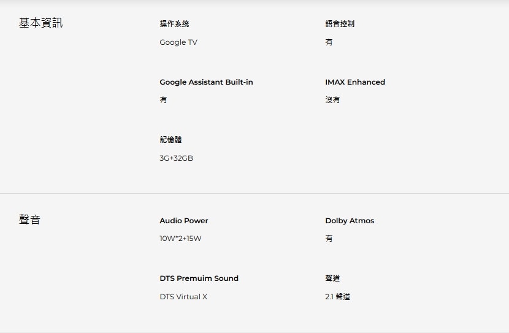Click the 聲道 spec label

pyautogui.click(x=332, y=278)
